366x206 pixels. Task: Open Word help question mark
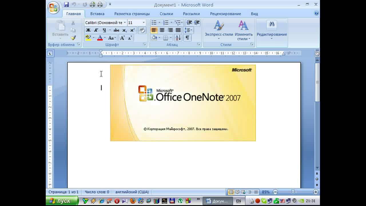pyautogui.click(x=316, y=13)
